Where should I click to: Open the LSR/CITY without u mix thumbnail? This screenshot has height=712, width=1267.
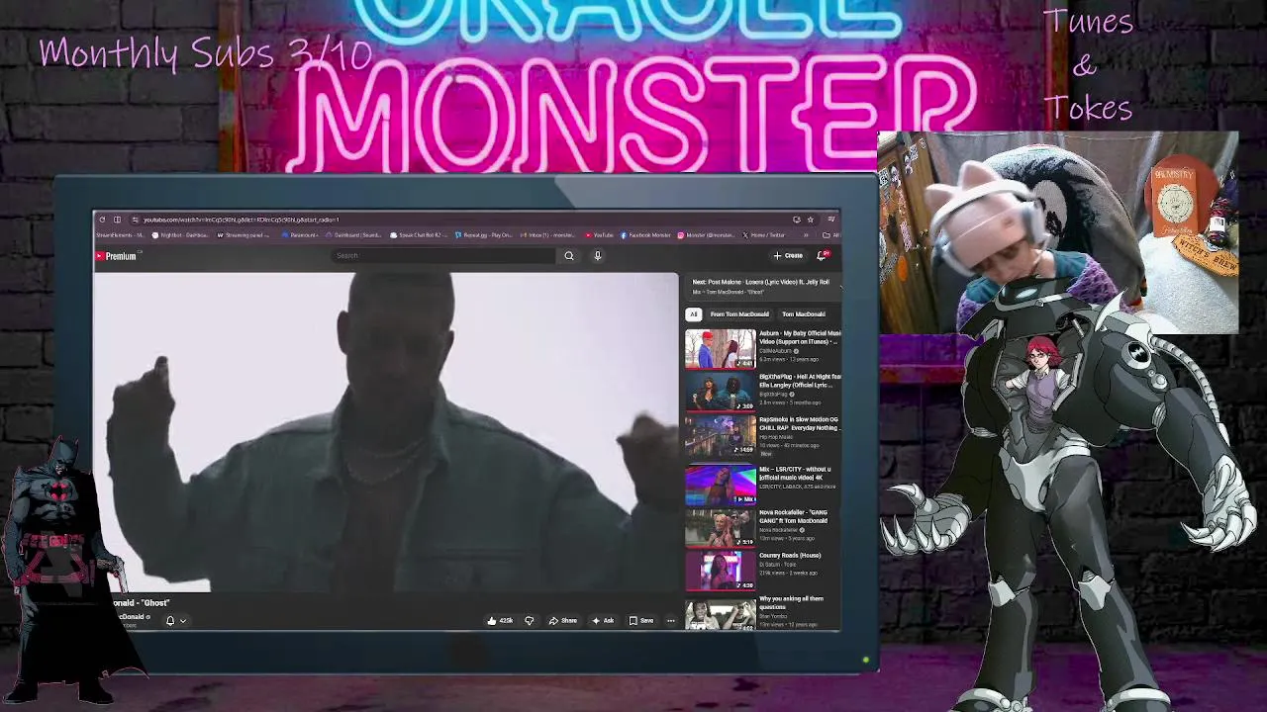720,485
